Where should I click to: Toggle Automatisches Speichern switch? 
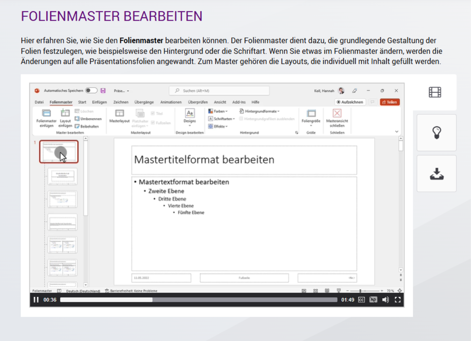pos(91,90)
